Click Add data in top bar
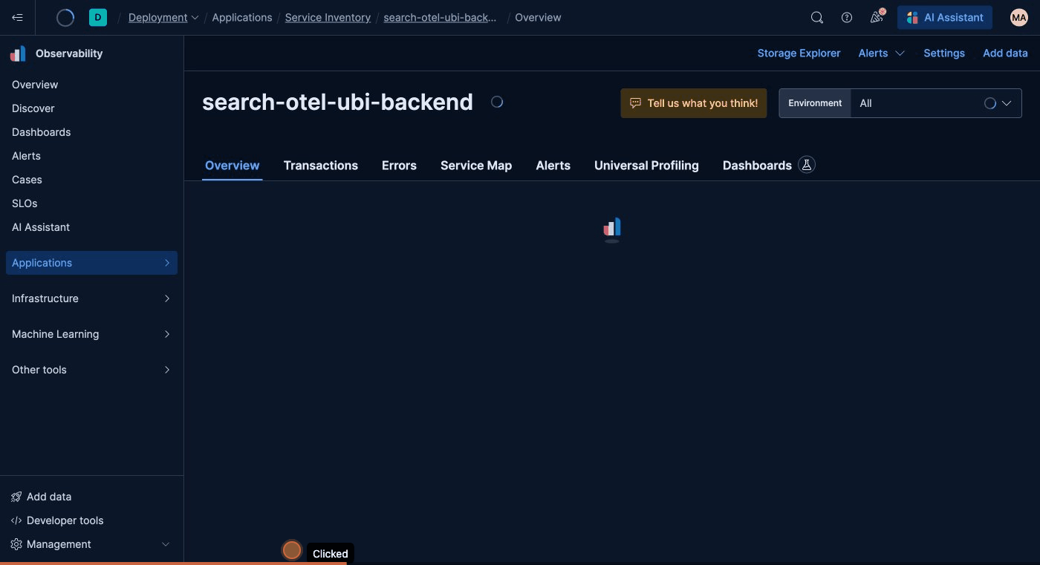 coord(1005,53)
